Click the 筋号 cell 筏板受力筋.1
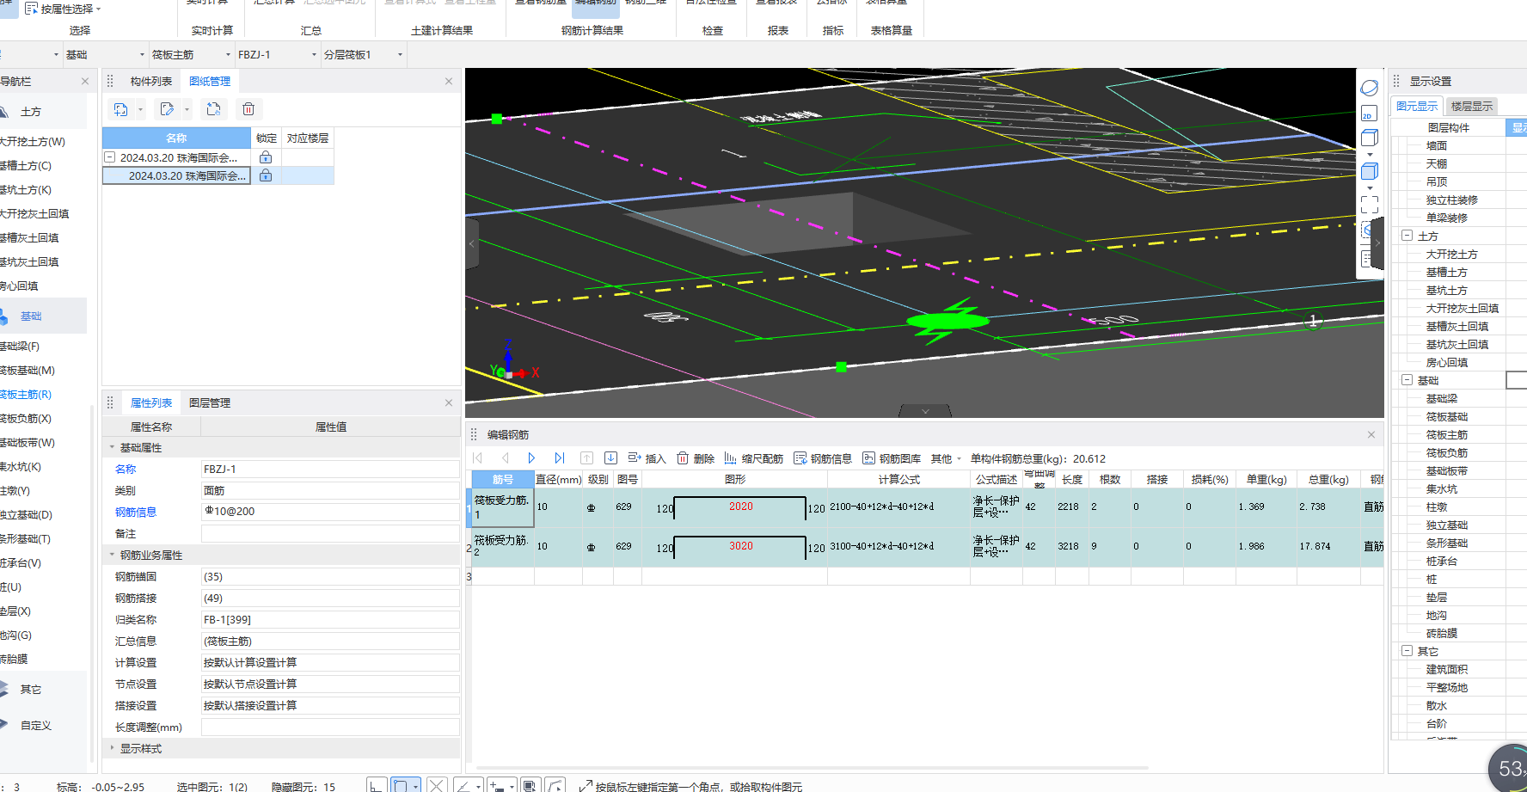 tap(503, 507)
